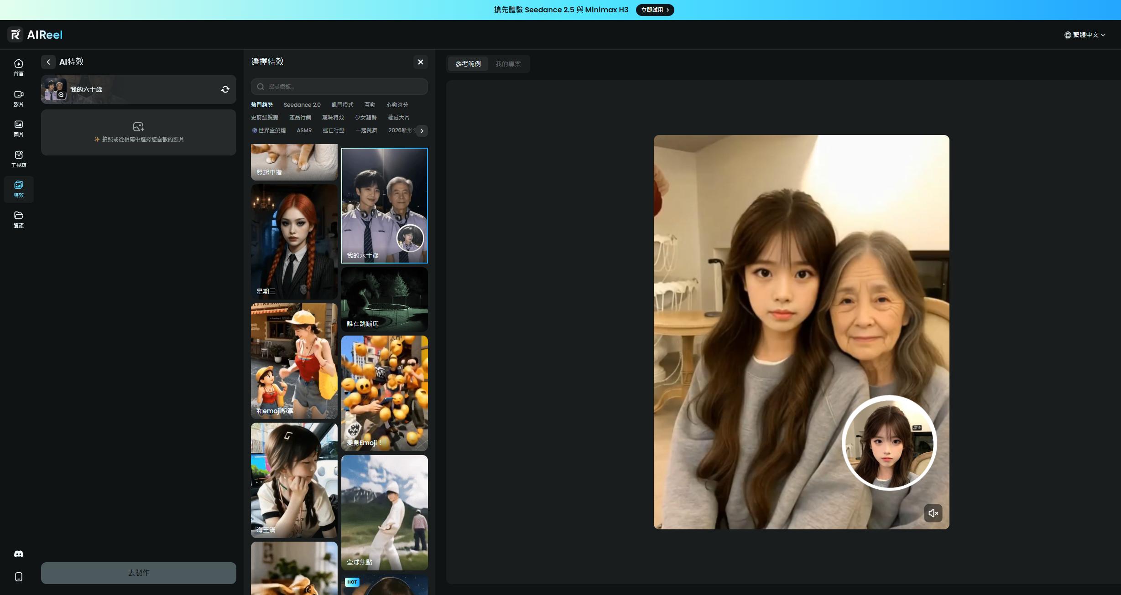Go back from AI特效 panel
This screenshot has height=595, width=1121.
(48, 62)
